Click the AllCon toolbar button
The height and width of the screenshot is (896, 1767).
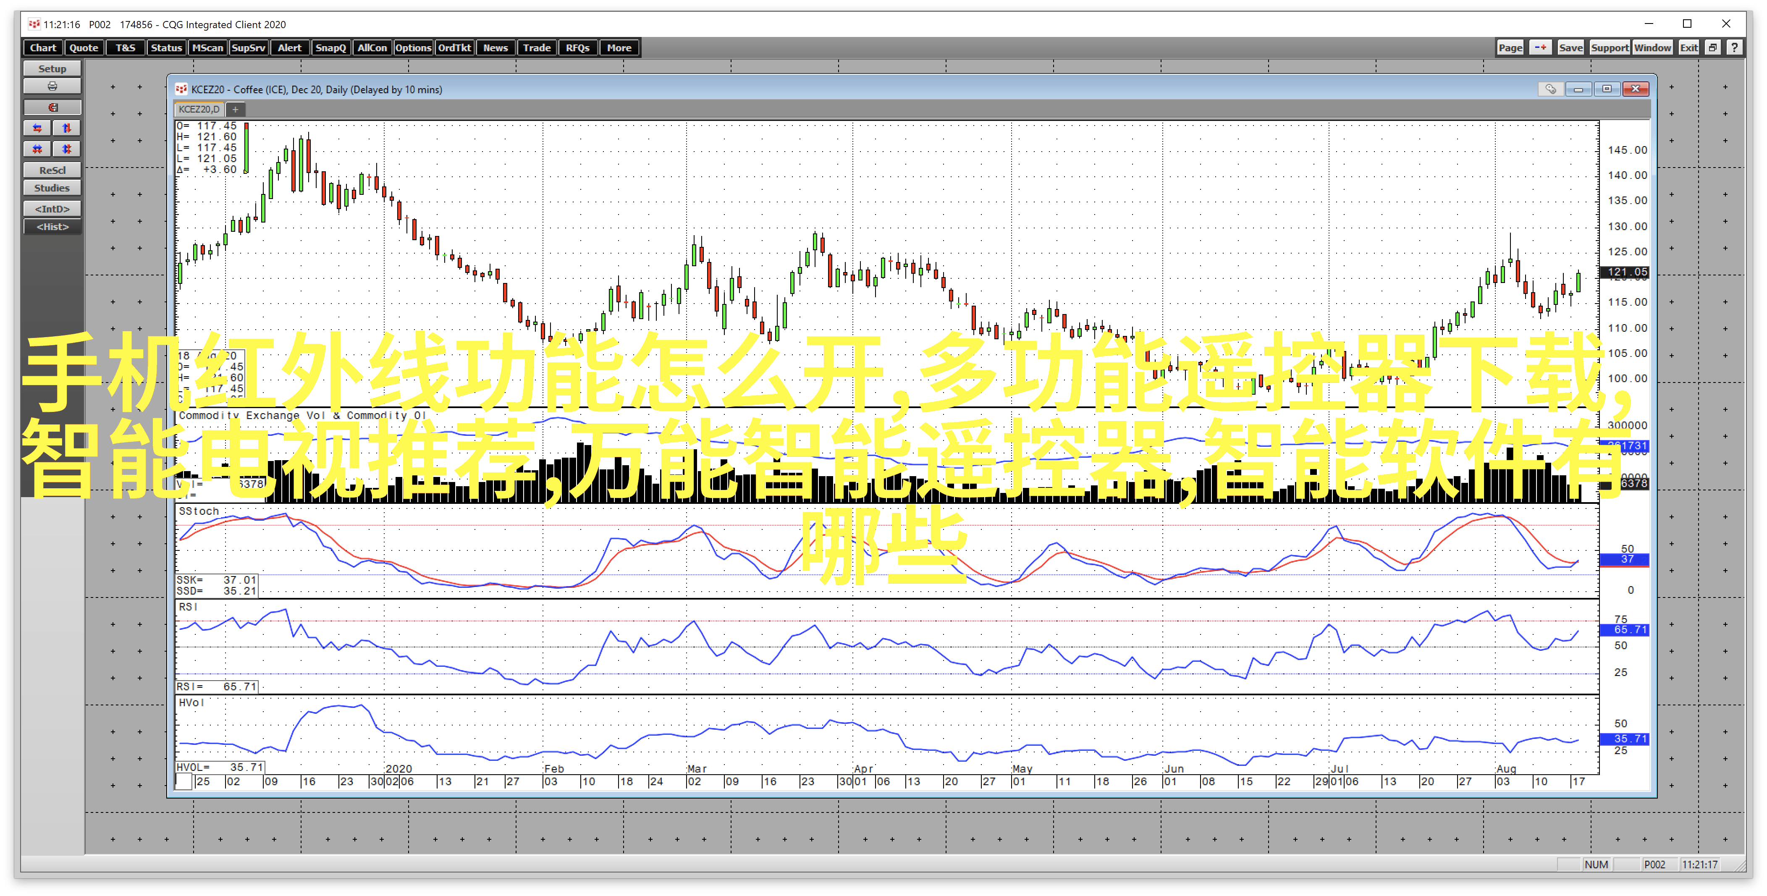372,47
